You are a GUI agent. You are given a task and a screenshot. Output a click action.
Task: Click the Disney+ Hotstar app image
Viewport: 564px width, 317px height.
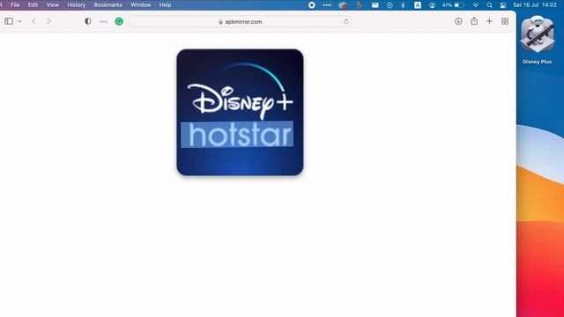[240, 112]
